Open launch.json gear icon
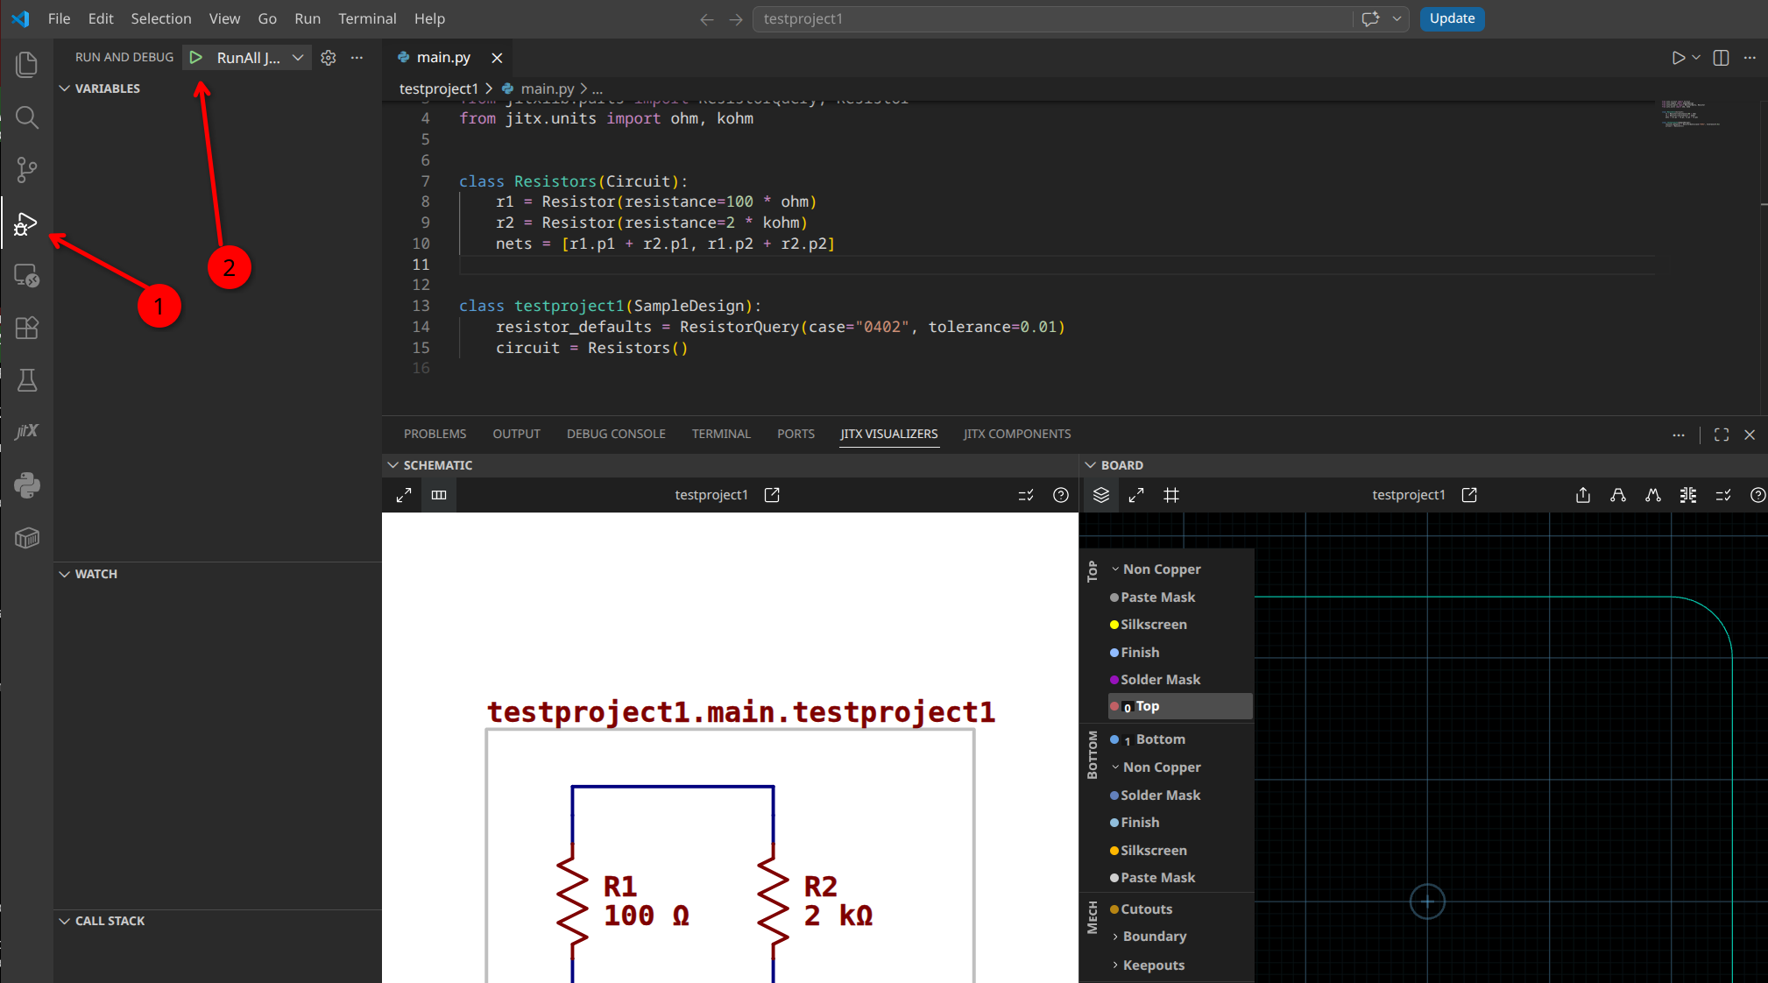Image resolution: width=1768 pixels, height=983 pixels. click(329, 57)
